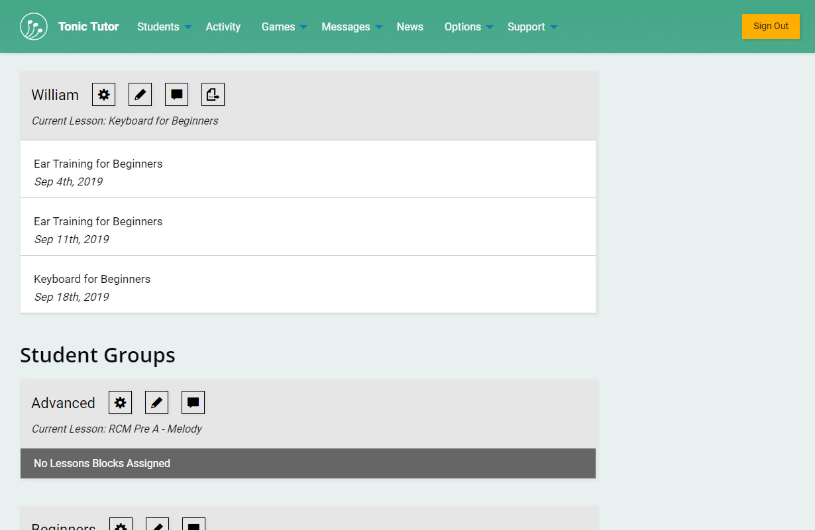Expand the Games dropdown menu
Image resolution: width=815 pixels, height=530 pixels.
click(284, 26)
